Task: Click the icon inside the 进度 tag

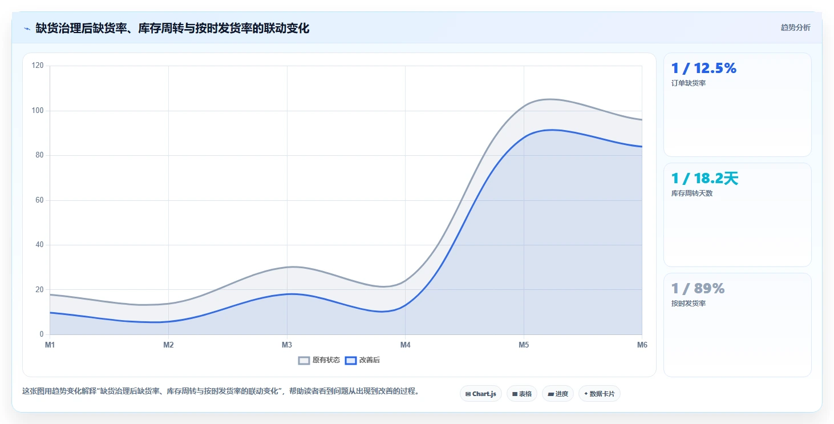Action: point(550,394)
